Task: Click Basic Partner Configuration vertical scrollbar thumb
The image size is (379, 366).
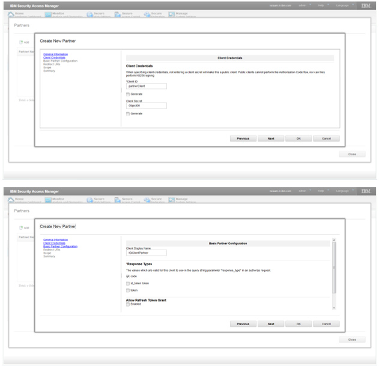Action: coord(334,268)
